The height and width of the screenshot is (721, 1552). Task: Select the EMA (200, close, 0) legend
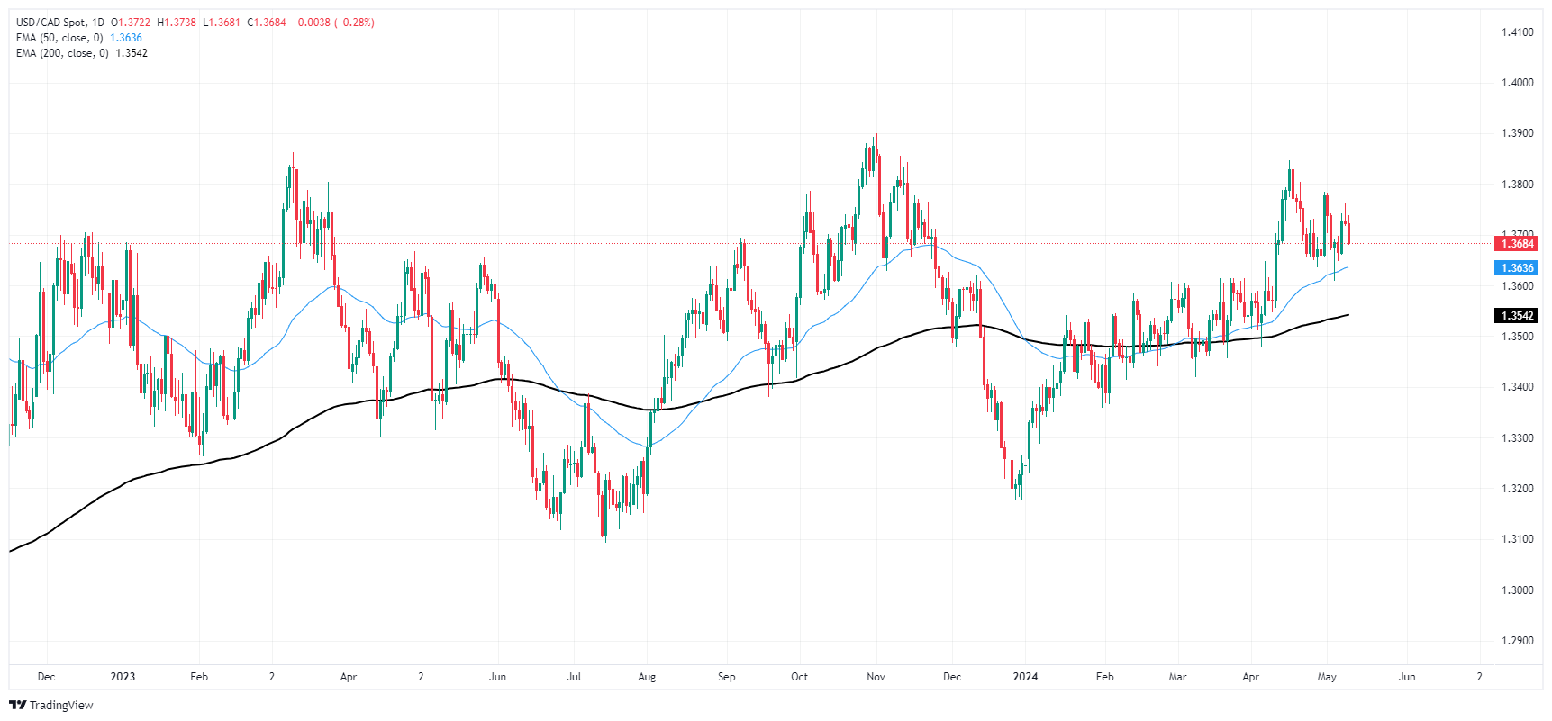coord(62,53)
